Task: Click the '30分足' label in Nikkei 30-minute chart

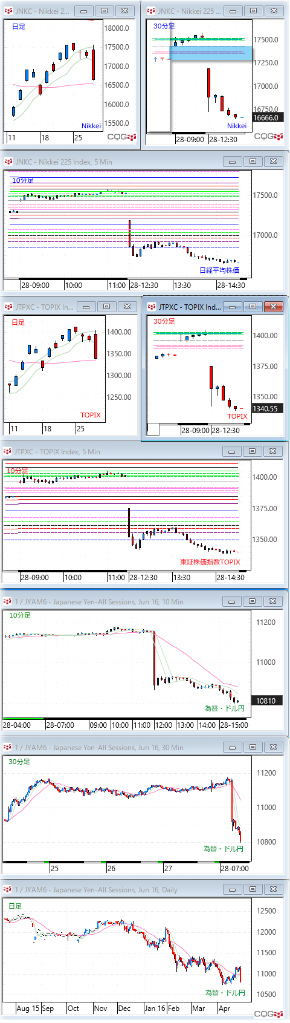Action: [x=164, y=26]
